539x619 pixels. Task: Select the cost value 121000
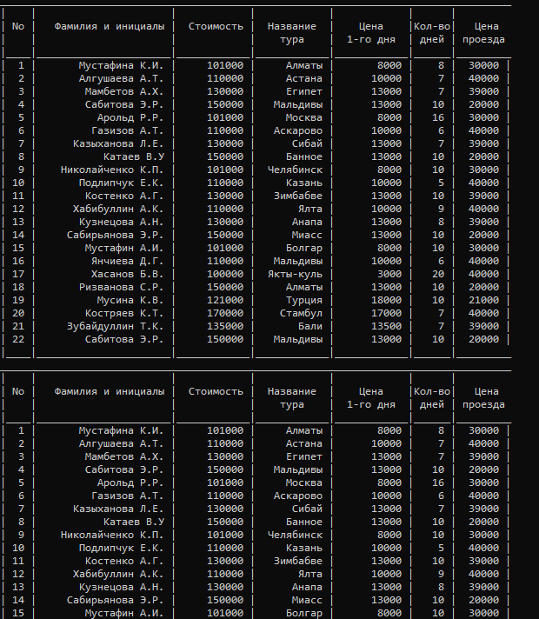tap(225, 300)
